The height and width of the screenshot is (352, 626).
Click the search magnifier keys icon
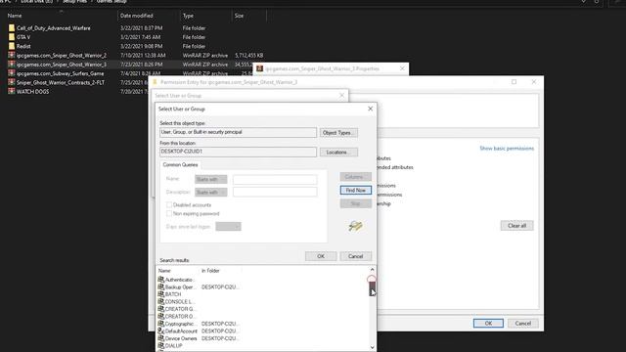tap(355, 226)
